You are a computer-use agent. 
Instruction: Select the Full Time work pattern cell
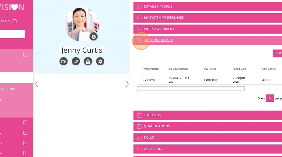coord(149,80)
